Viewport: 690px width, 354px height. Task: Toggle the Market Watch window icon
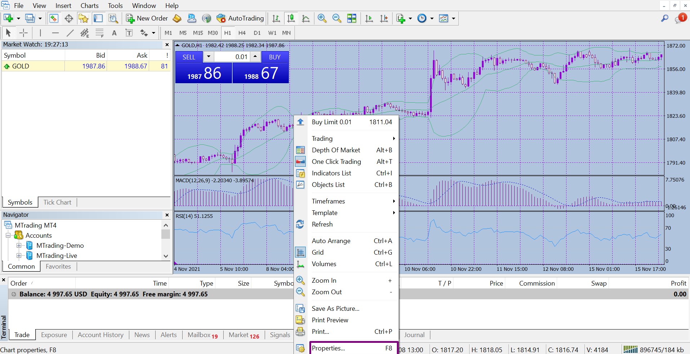[54, 18]
